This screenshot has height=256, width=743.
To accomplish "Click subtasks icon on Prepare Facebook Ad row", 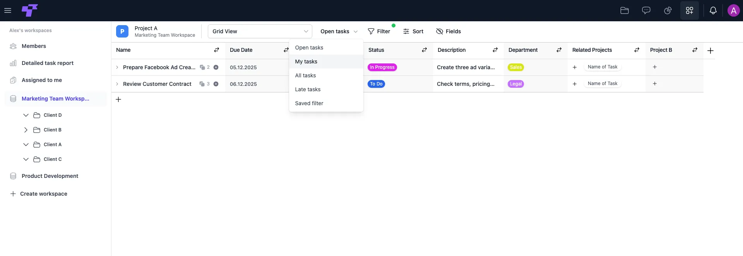I will [x=202, y=67].
